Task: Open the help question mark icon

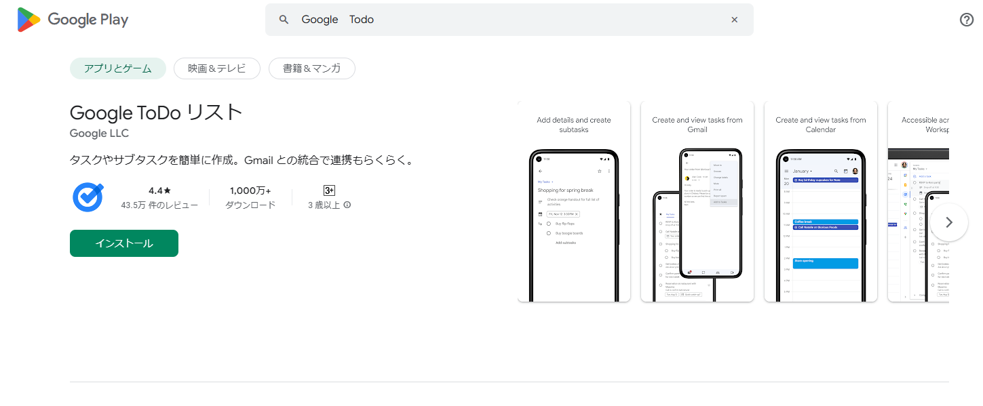Action: (x=967, y=20)
